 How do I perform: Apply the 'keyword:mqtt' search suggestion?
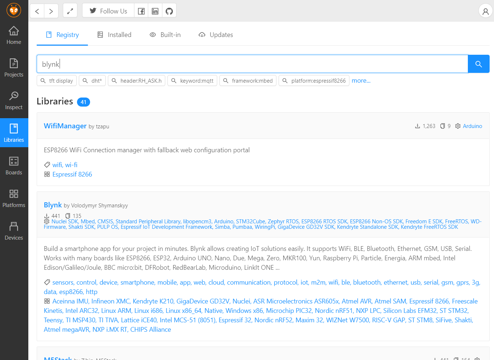click(193, 80)
